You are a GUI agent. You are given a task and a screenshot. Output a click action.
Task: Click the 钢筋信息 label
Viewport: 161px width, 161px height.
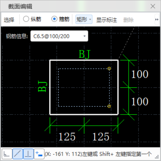click(17, 36)
